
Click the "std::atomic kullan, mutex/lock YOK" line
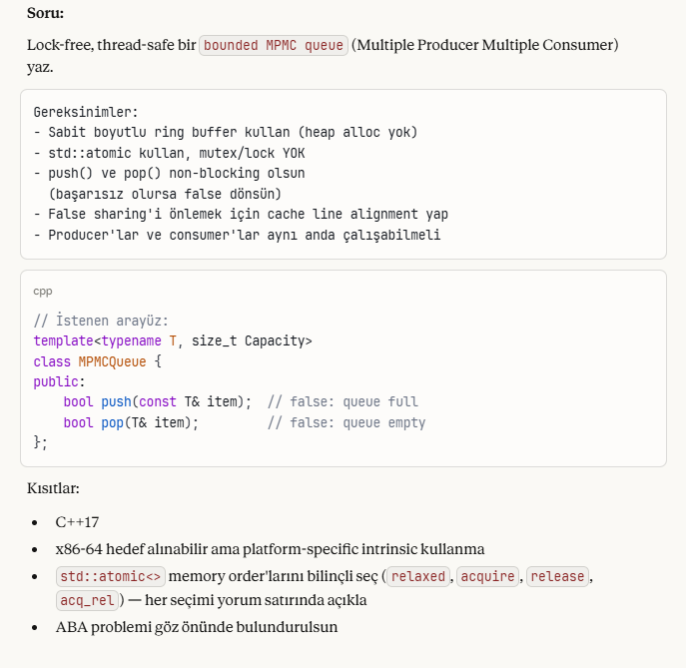169,153
